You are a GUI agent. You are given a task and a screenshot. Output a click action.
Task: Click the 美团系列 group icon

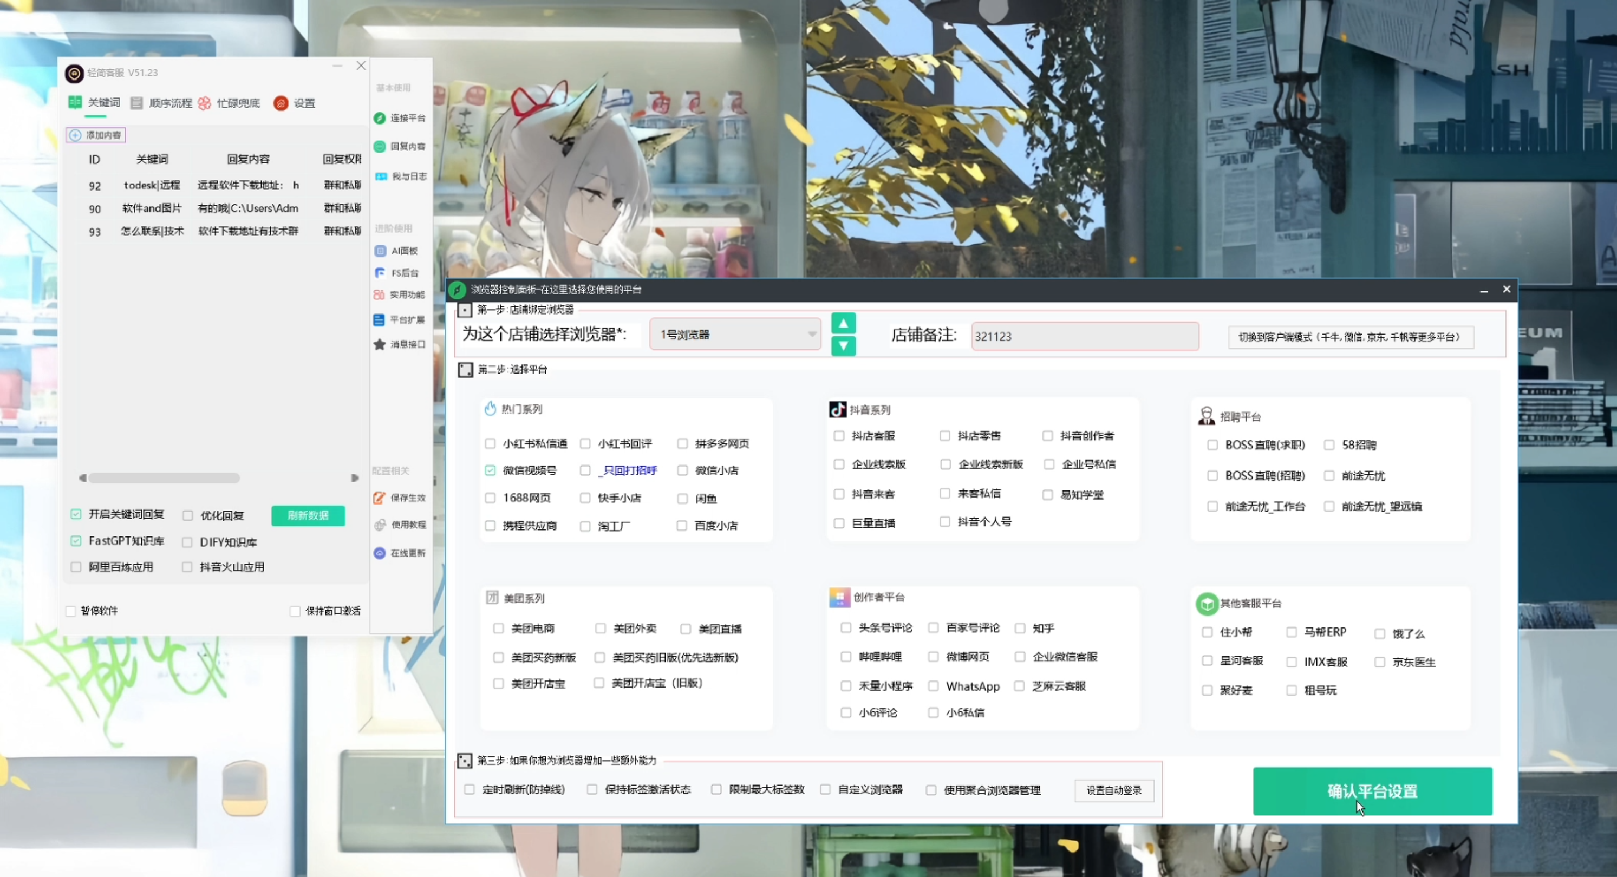(492, 598)
